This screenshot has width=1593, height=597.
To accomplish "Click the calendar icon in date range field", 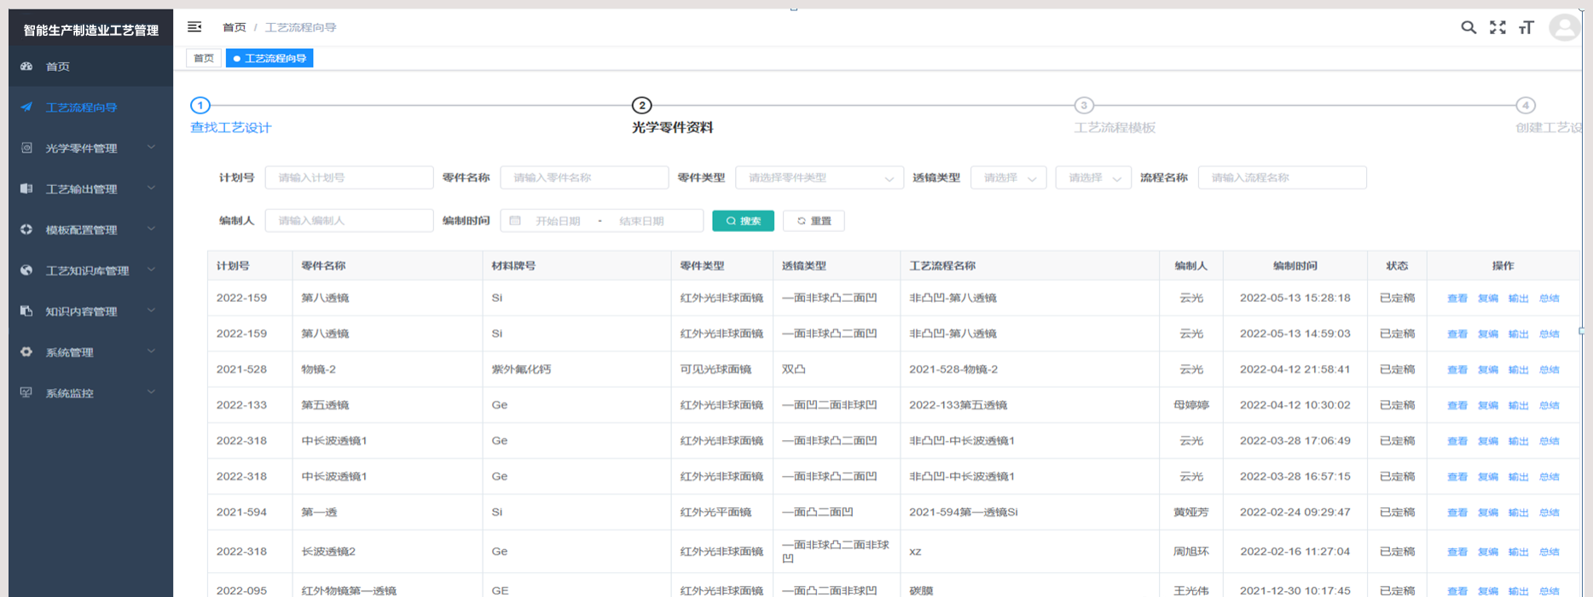I will pos(515,221).
